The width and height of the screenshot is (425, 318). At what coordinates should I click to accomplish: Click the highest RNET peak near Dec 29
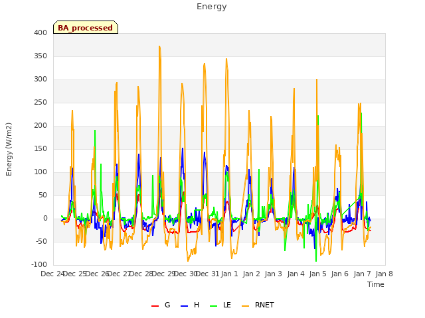159,46
